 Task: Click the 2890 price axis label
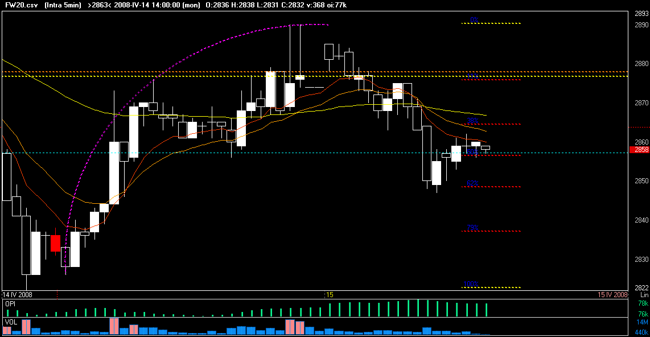641,25
